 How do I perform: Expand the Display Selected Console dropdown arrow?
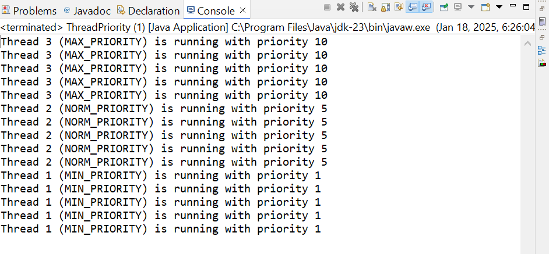pyautogui.click(x=471, y=7)
